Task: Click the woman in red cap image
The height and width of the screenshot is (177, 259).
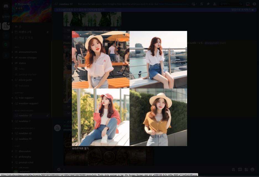Action: [101, 117]
